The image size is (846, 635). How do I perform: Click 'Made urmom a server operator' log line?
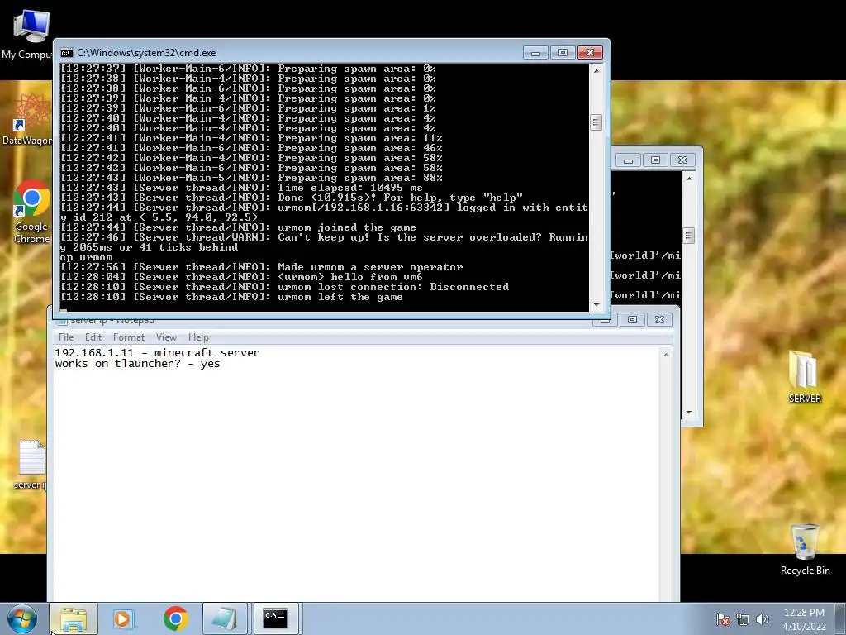(x=262, y=267)
